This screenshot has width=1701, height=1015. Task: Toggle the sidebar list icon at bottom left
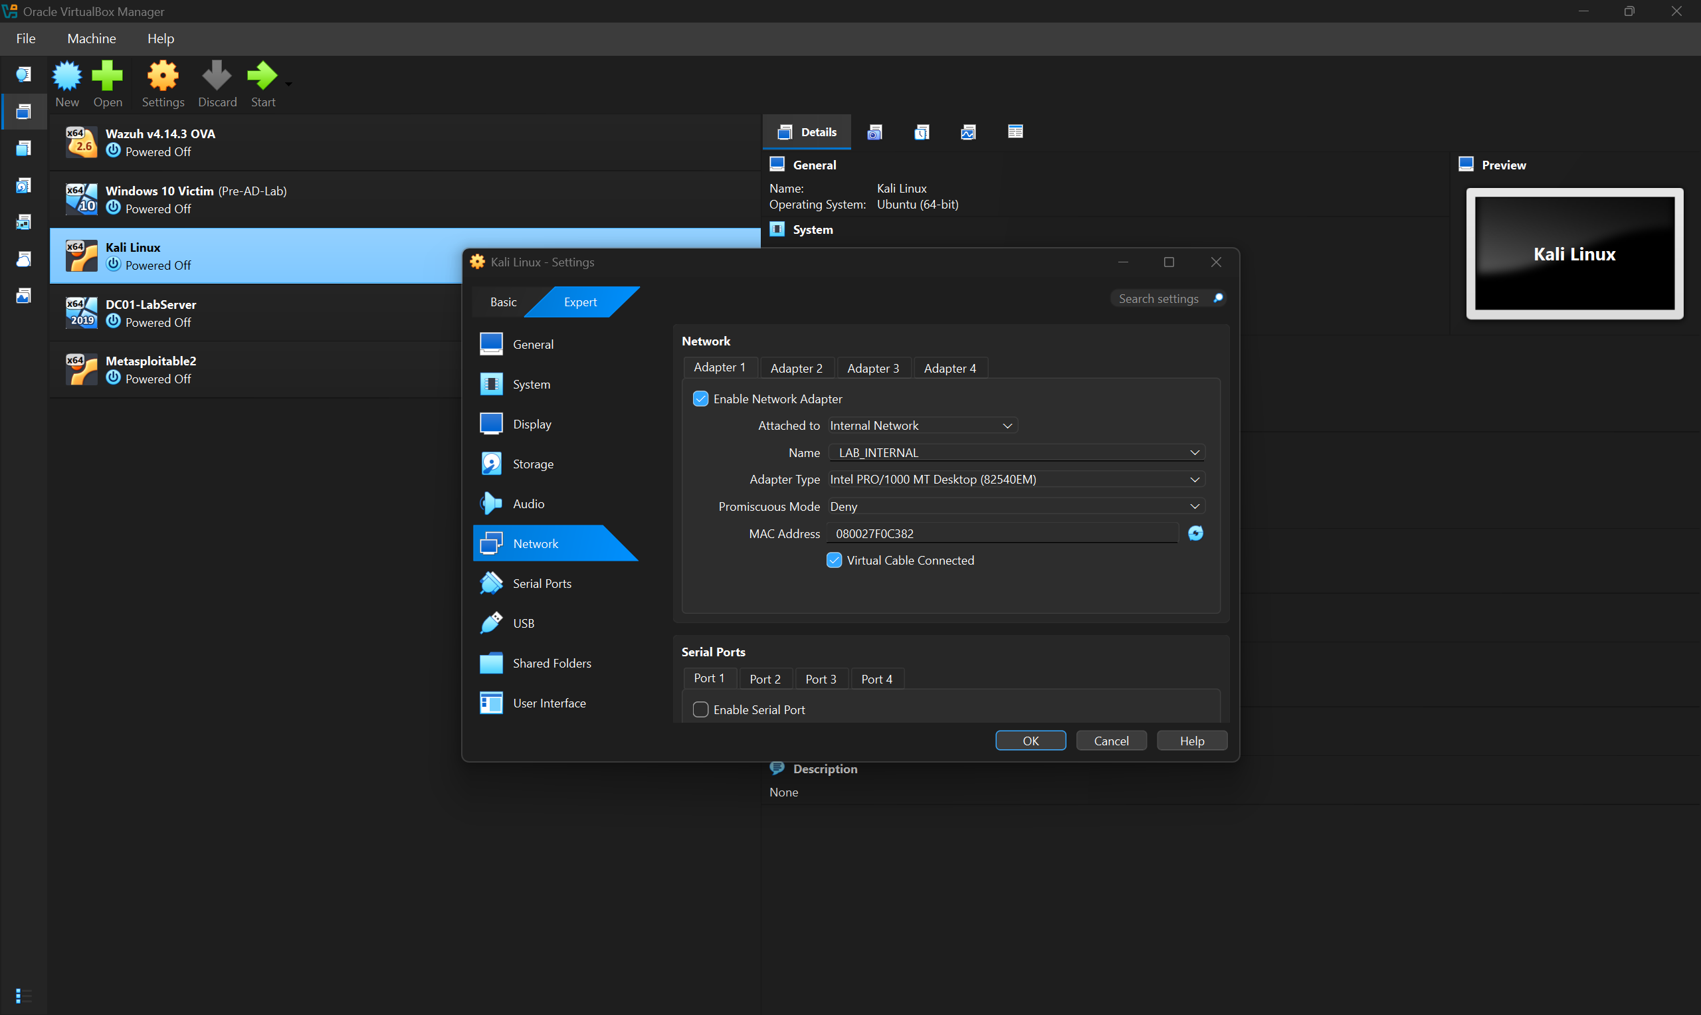[x=23, y=996]
